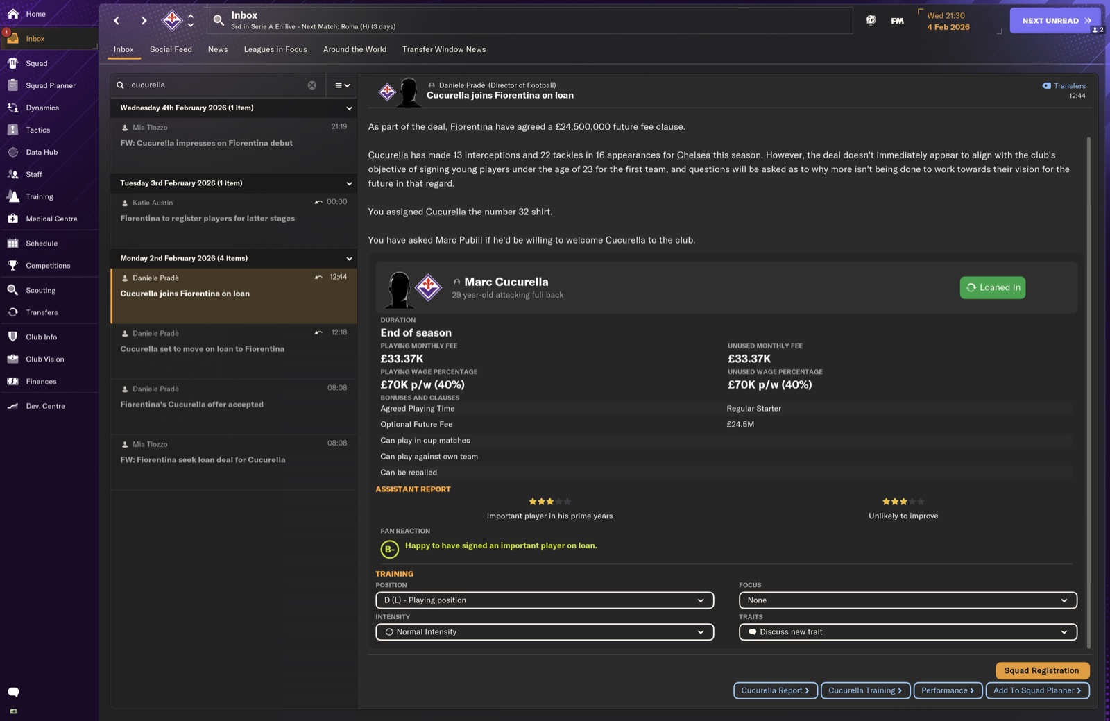Viewport: 1110px width, 721px height.
Task: Switch to the Inbox tab
Action: tap(123, 49)
